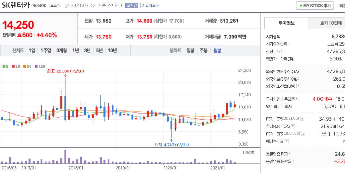Switch candle chart to 월봉
Image resolution: width=345 pixels, height=173 pixels.
point(217,51)
